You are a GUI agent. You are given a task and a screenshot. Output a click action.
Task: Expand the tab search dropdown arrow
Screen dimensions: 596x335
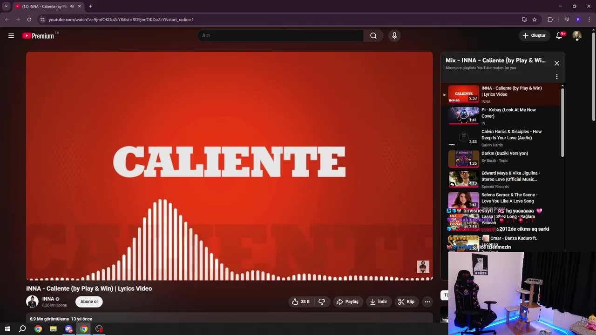[6, 7]
